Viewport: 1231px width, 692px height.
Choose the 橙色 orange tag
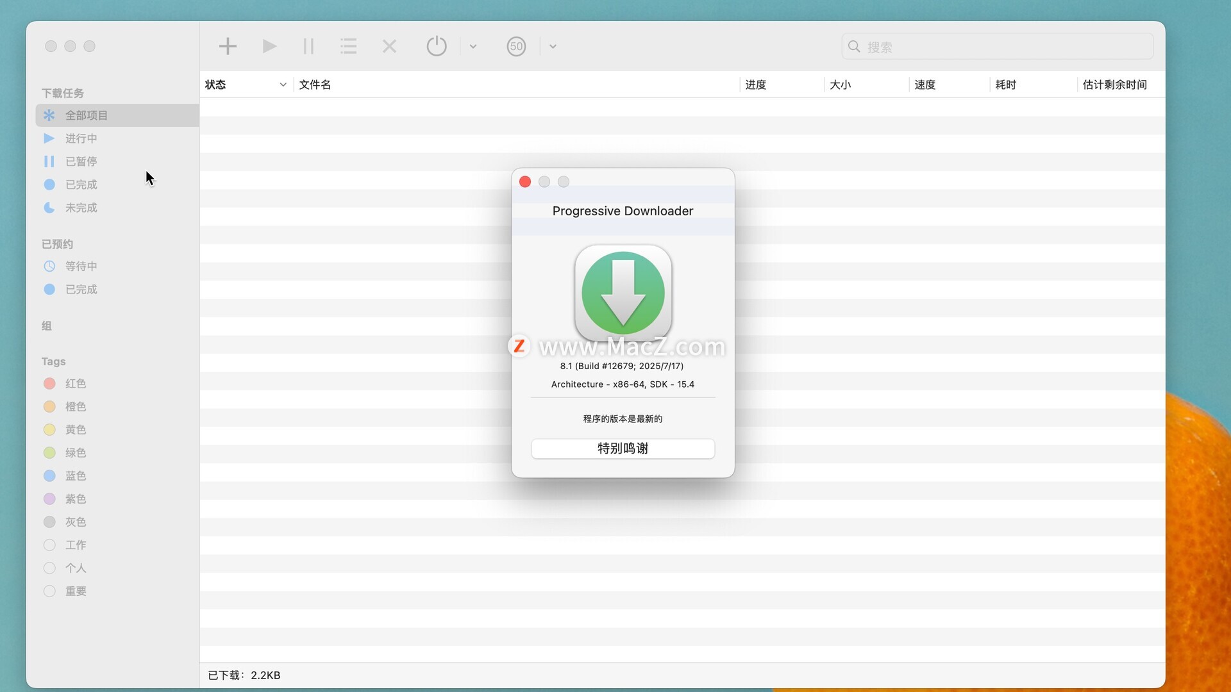coord(117,406)
